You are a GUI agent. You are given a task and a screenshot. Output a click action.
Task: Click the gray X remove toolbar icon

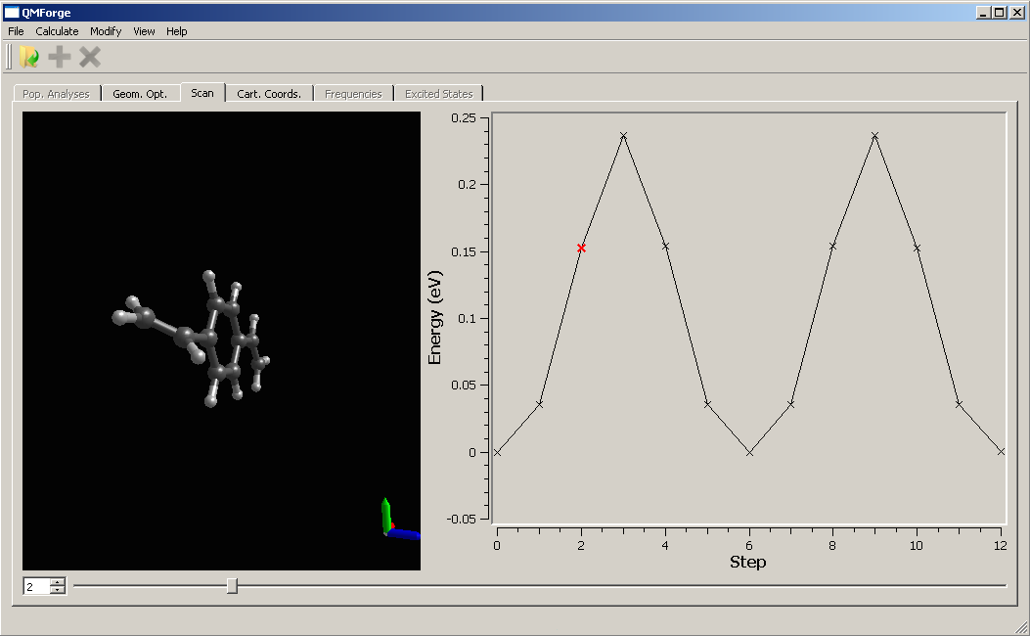(x=90, y=57)
